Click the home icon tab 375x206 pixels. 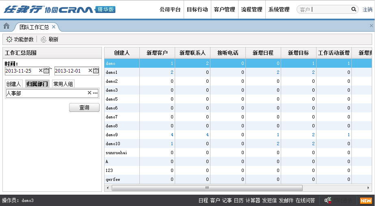[7, 26]
